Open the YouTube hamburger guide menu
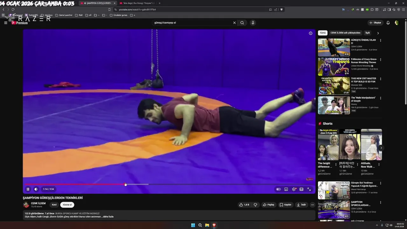 5,23
